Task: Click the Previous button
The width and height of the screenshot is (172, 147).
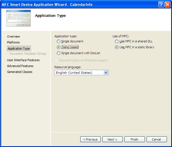Action: click(x=90, y=139)
